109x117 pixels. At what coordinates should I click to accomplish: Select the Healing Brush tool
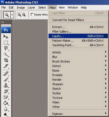(x=6, y=73)
